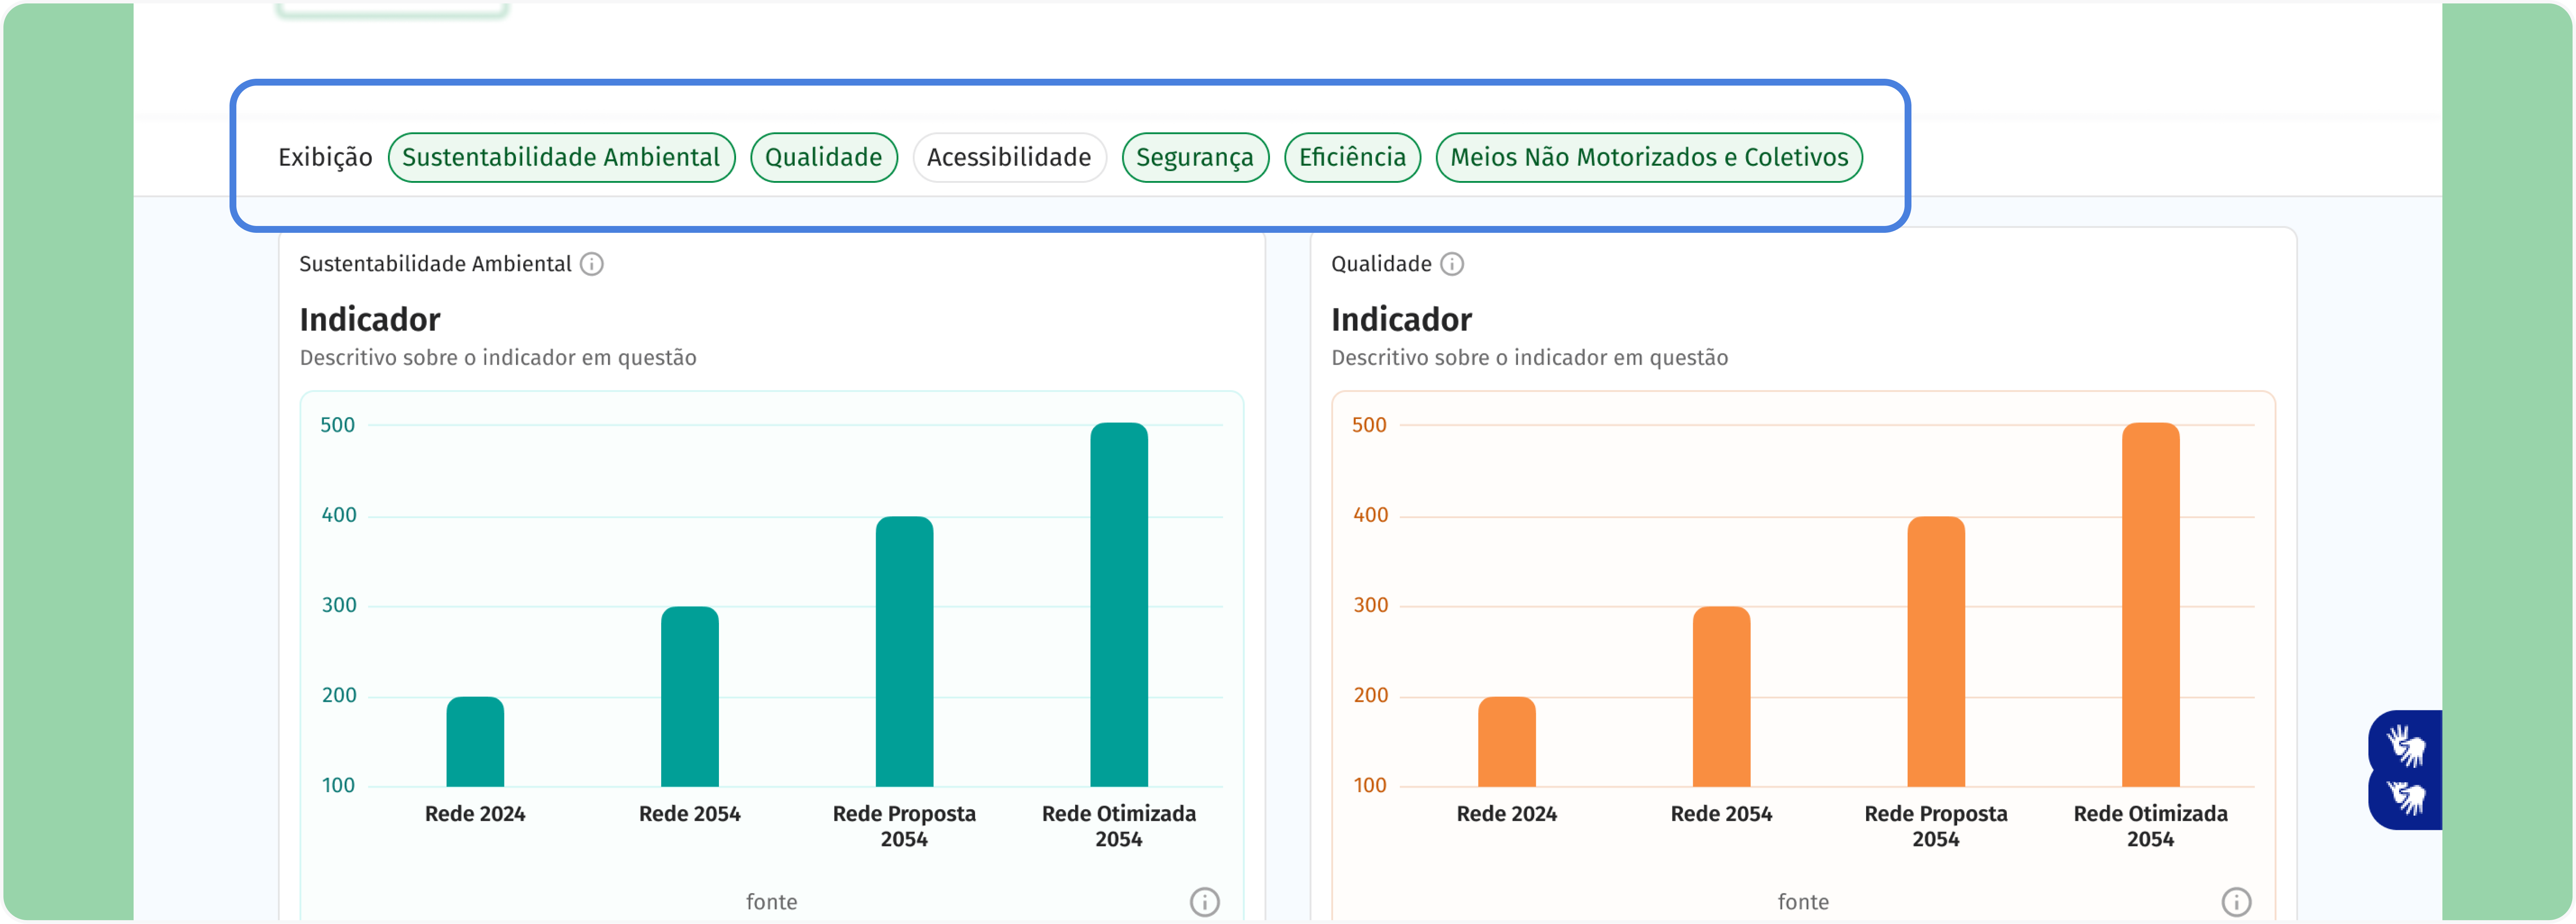The width and height of the screenshot is (2576, 924).
Task: Click "Rede 2054" label in orange chart
Action: coord(1722,814)
